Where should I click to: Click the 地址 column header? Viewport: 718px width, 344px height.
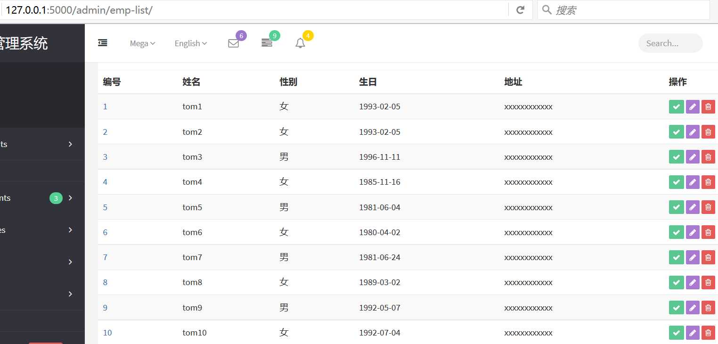point(513,82)
